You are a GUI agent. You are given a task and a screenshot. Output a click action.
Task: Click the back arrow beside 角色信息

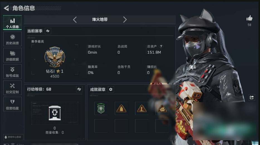[6, 8]
